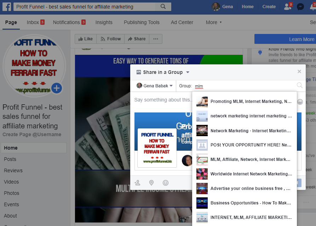
Task: Open Gena Babak poster dropdown
Action: [155, 86]
